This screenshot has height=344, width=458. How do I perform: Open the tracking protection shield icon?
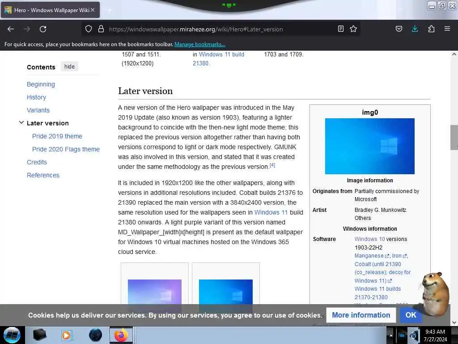[x=89, y=29]
